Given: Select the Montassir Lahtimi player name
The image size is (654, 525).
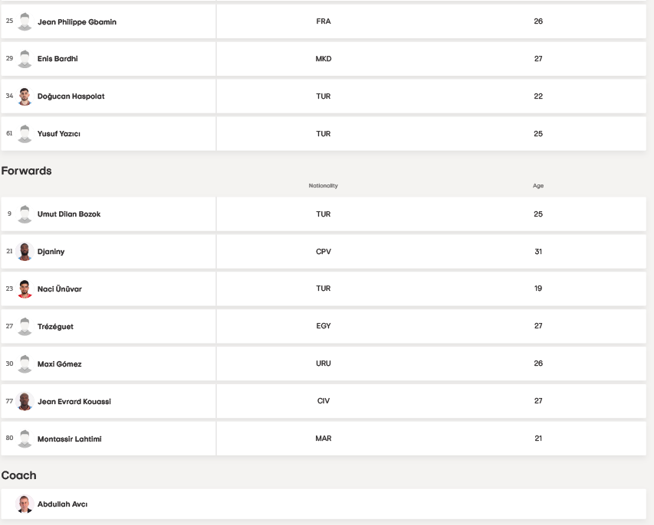Looking at the screenshot, I should [x=70, y=439].
